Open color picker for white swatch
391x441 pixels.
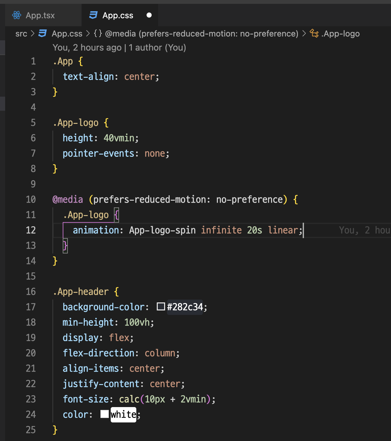click(x=105, y=414)
